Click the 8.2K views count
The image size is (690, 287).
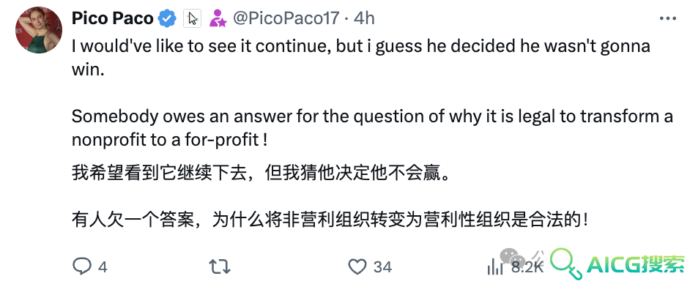527,267
